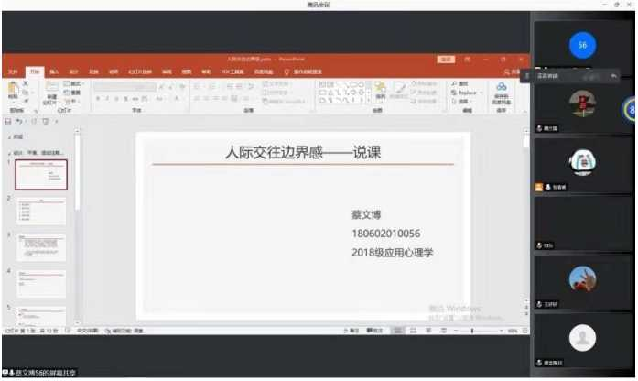Open the font name dropdown box

click(x=122, y=86)
